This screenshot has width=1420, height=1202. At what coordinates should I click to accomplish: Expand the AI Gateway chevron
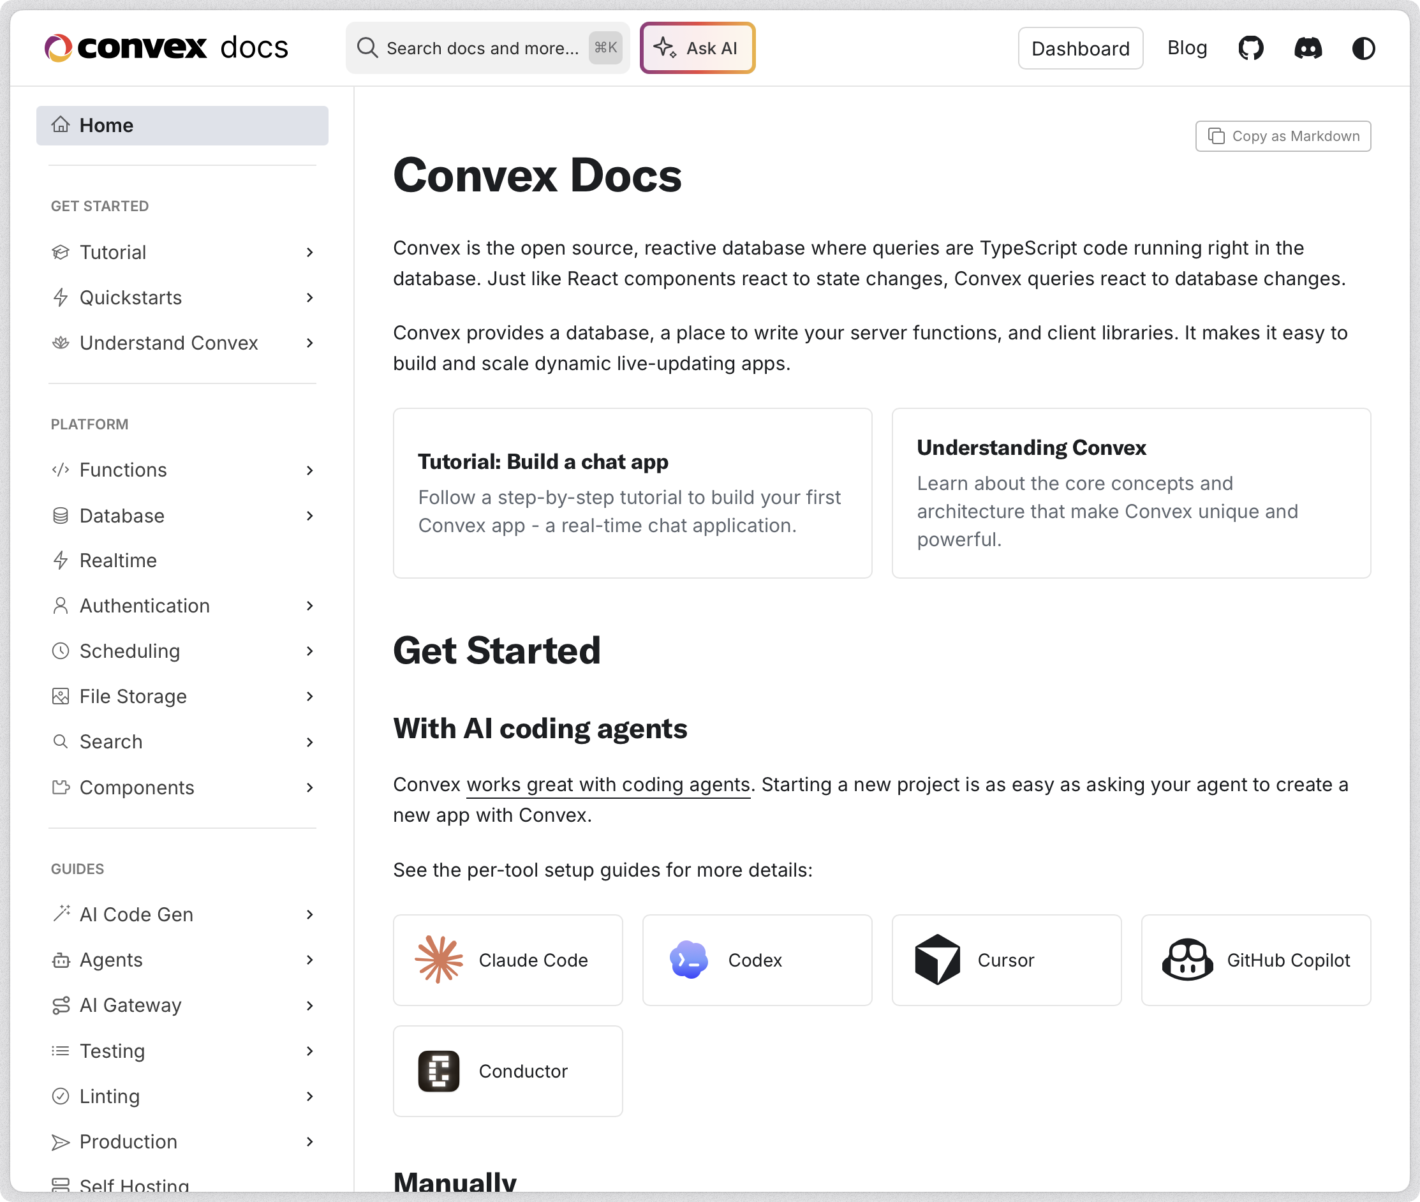pos(310,1005)
